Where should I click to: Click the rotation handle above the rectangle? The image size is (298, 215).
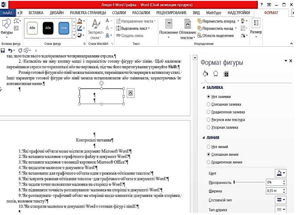click(102, 83)
